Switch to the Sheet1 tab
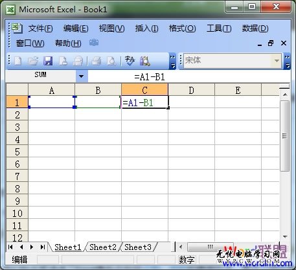This screenshot has width=296, height=270. point(68,247)
